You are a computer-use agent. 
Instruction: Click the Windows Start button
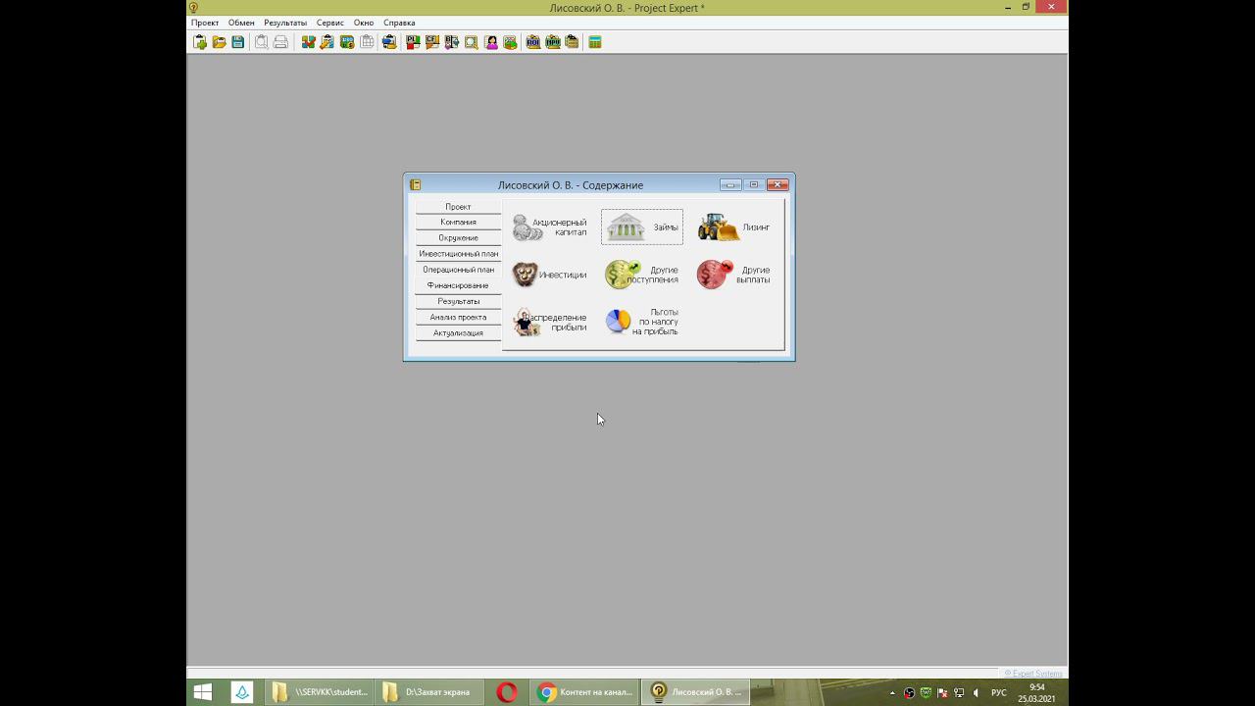click(x=203, y=692)
